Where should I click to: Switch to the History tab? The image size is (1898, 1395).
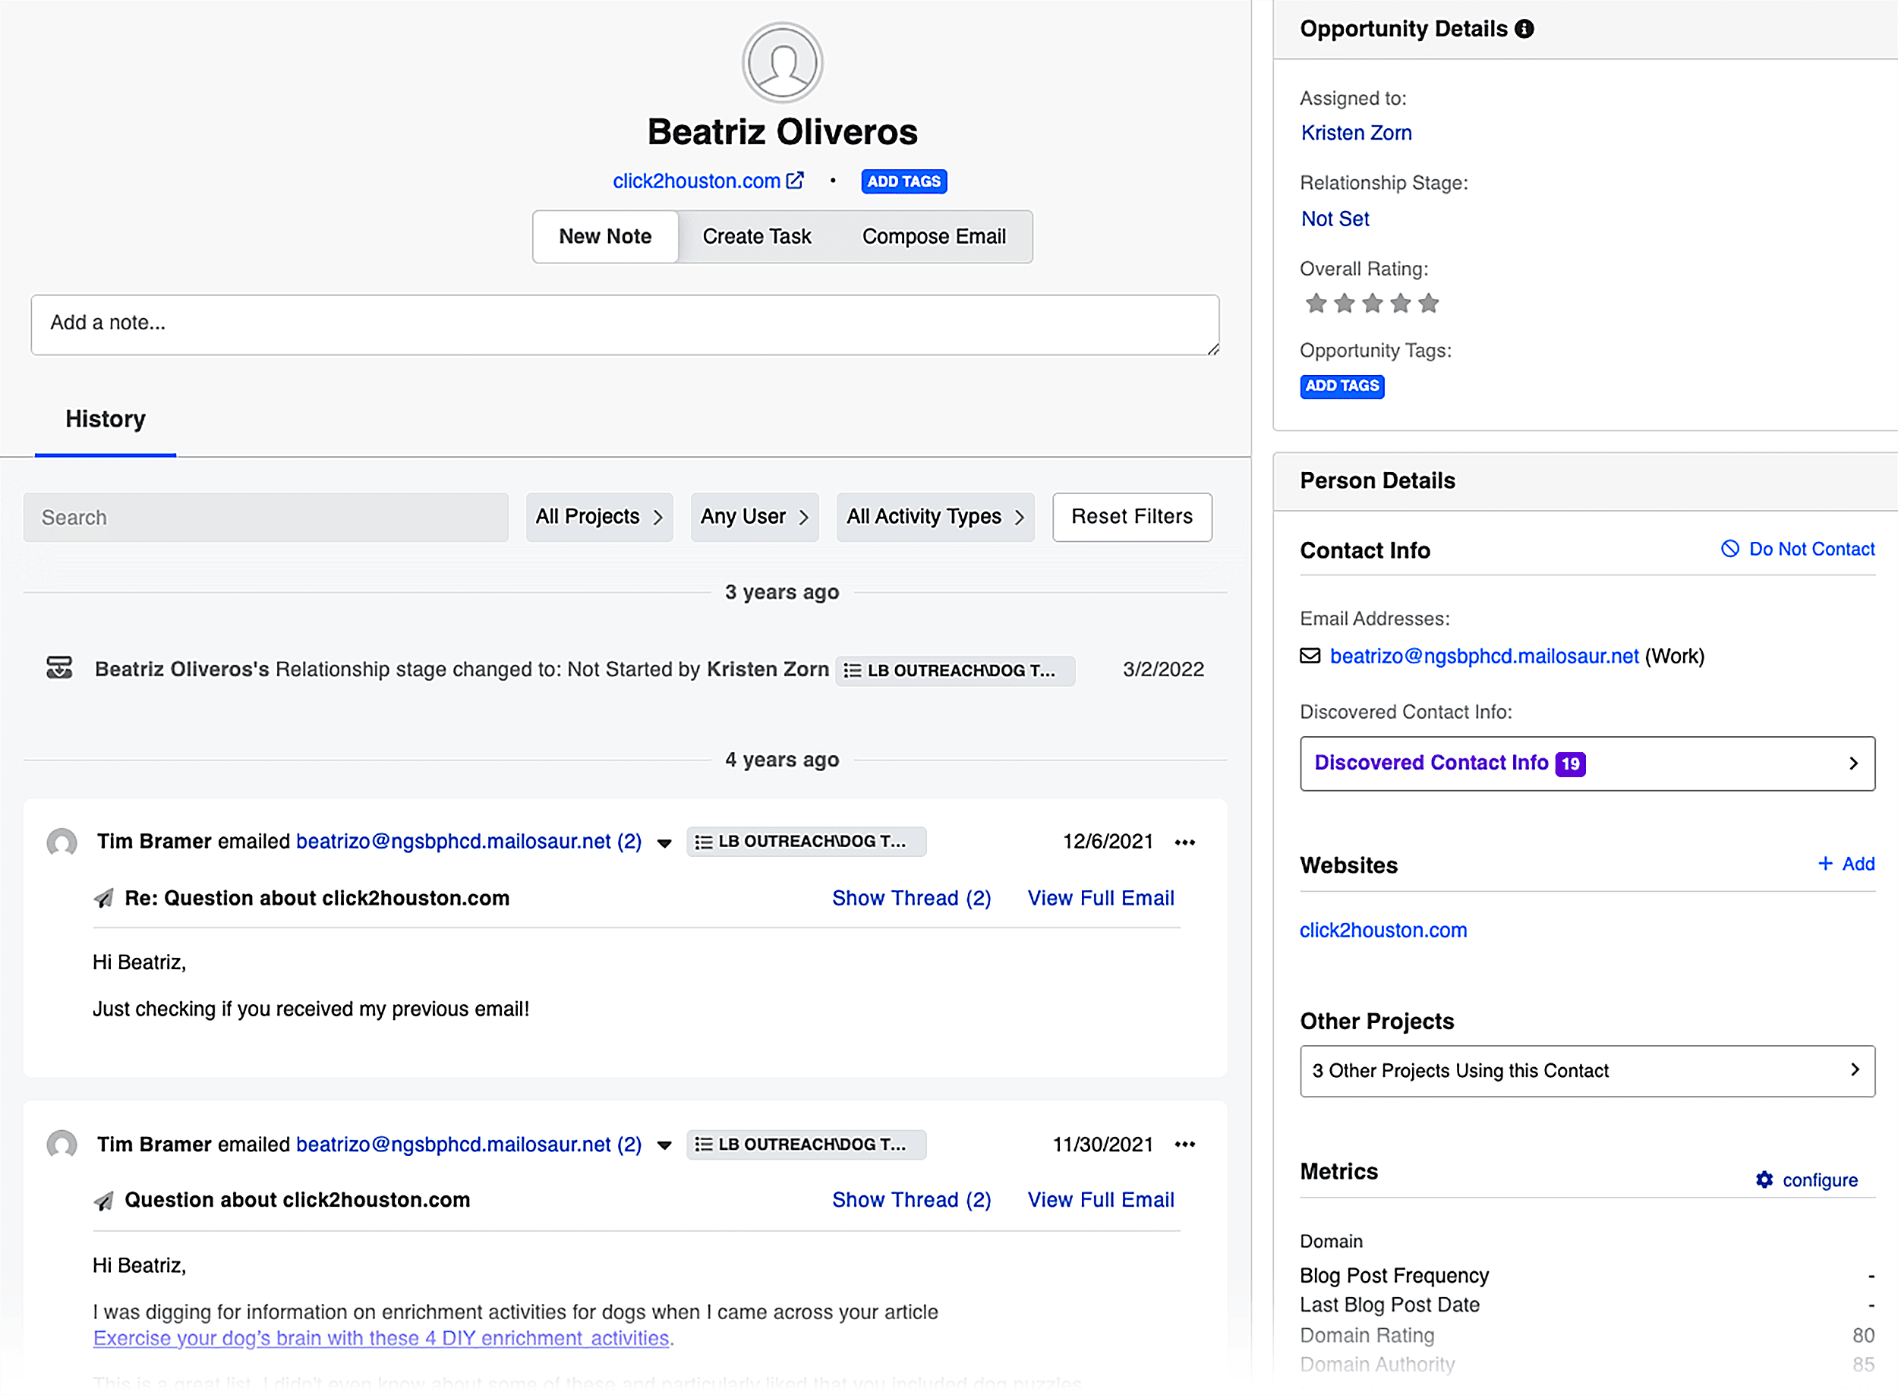[x=105, y=419]
